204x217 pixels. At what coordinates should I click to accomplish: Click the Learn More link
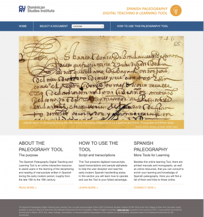[88, 188]
